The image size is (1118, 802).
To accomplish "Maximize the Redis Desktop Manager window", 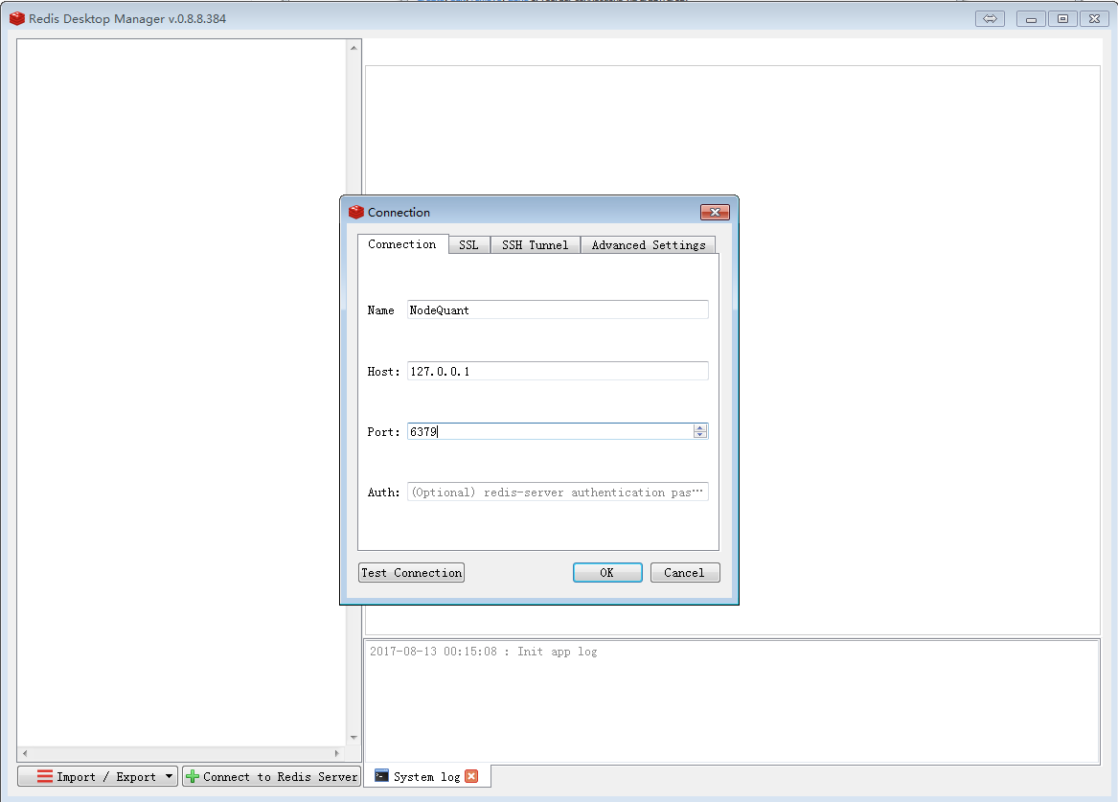I will [1062, 18].
